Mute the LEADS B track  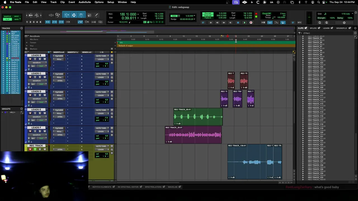[x=44, y=59]
